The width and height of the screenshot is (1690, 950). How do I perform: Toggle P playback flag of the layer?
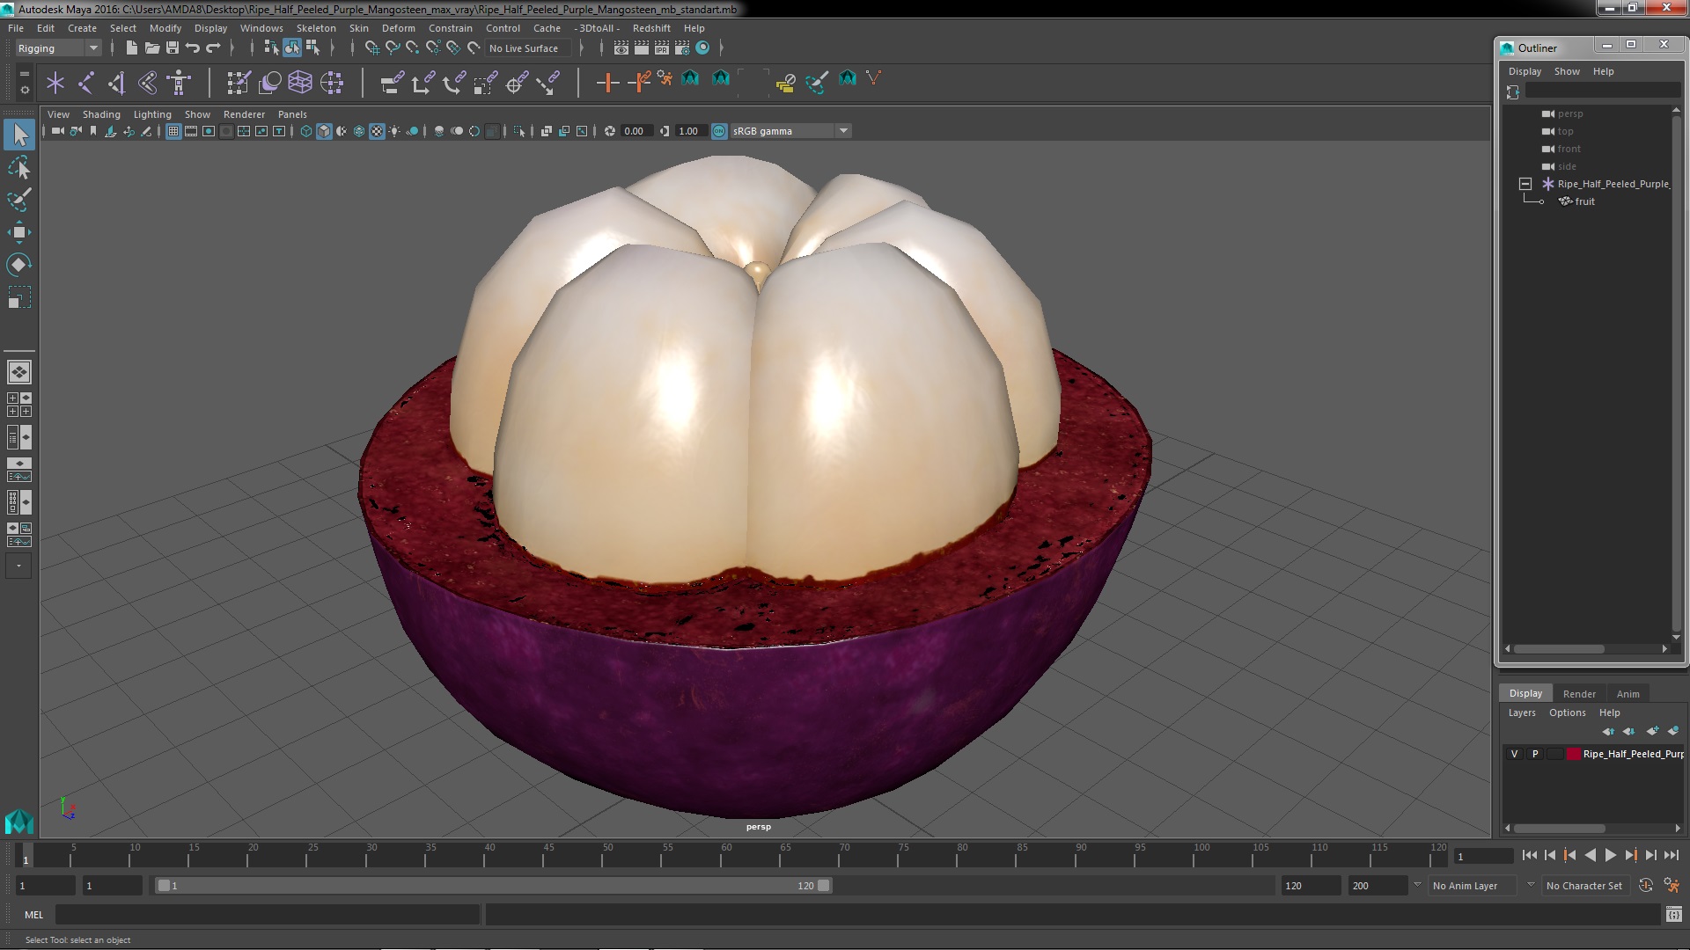[1535, 754]
